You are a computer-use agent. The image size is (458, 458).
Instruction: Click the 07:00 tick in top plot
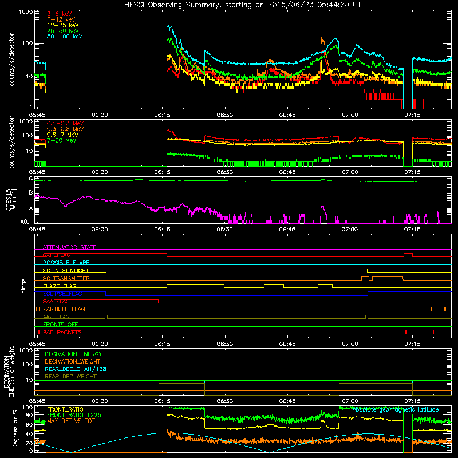(x=350, y=115)
